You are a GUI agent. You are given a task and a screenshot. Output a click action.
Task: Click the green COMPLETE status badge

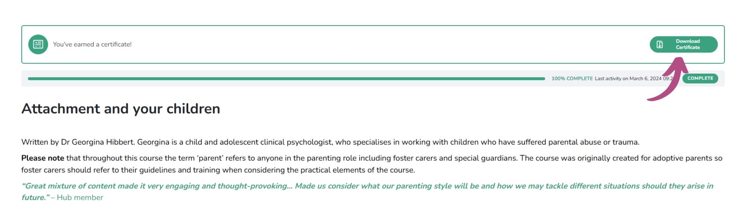click(x=700, y=78)
